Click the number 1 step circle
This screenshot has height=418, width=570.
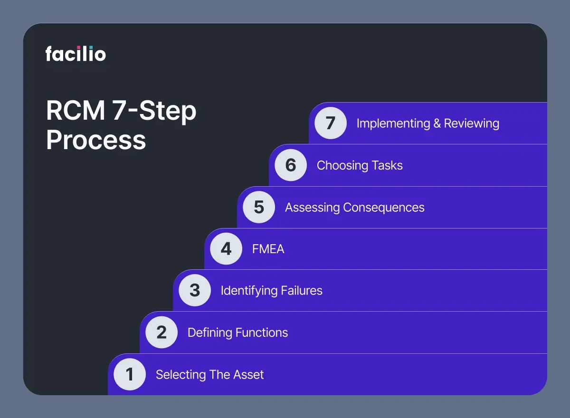click(x=130, y=374)
